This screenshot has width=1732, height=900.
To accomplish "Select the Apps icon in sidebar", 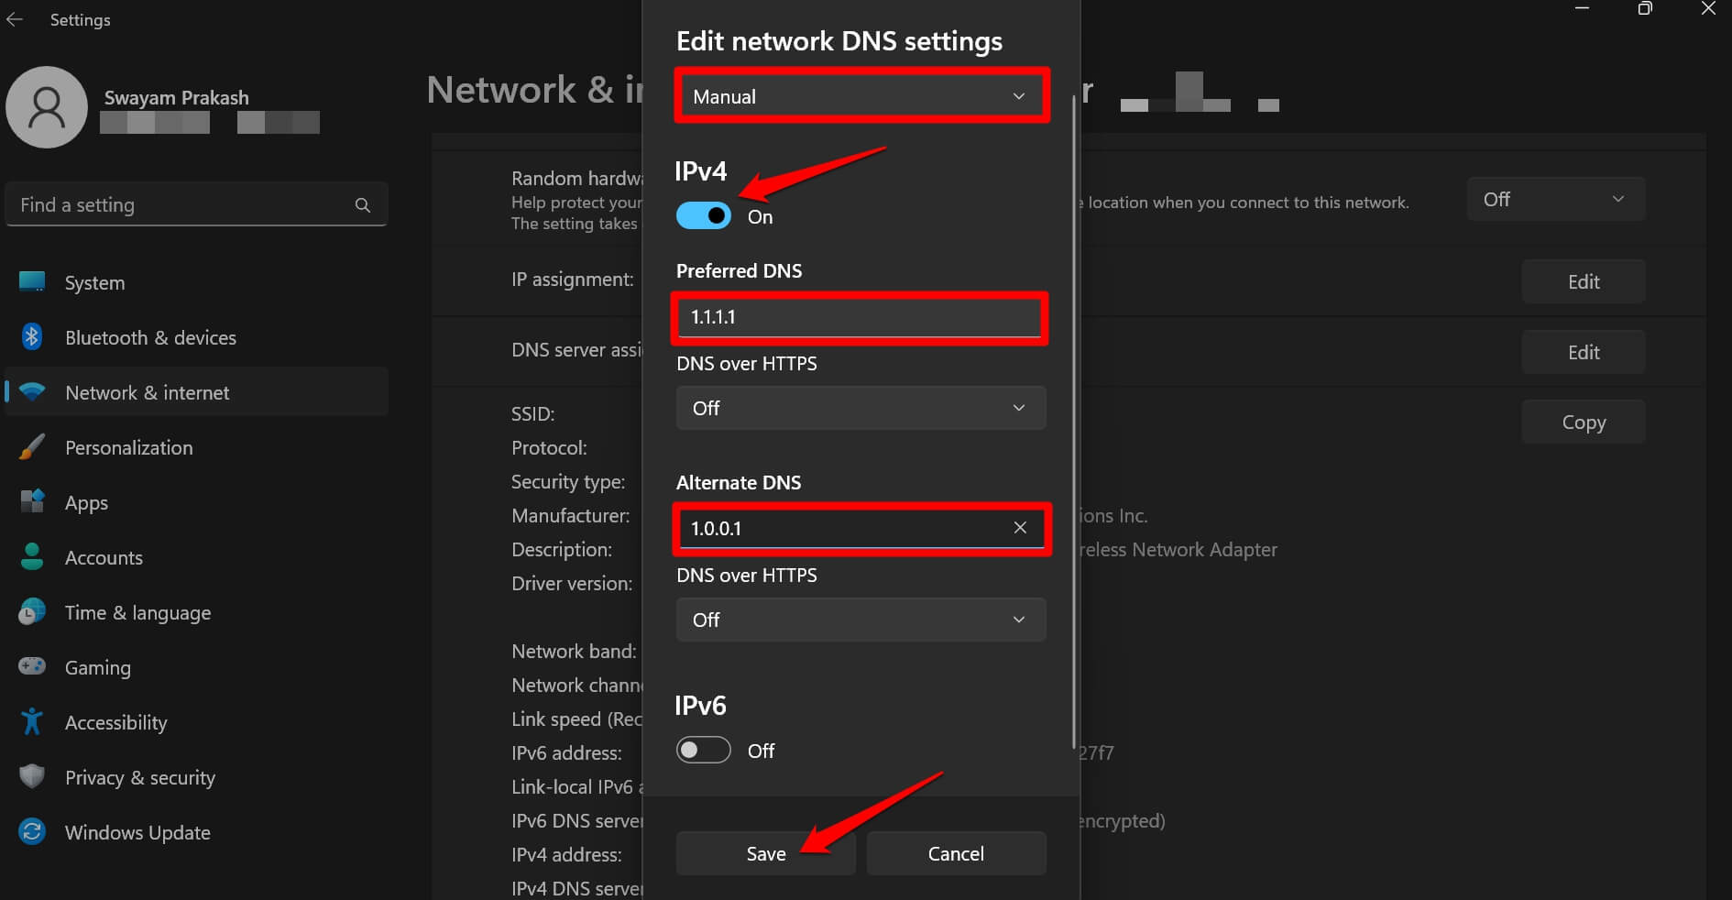I will click(x=32, y=502).
